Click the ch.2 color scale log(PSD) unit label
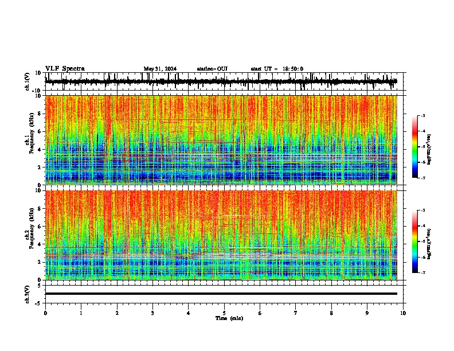This screenshot has width=454, height=351. 429,244
